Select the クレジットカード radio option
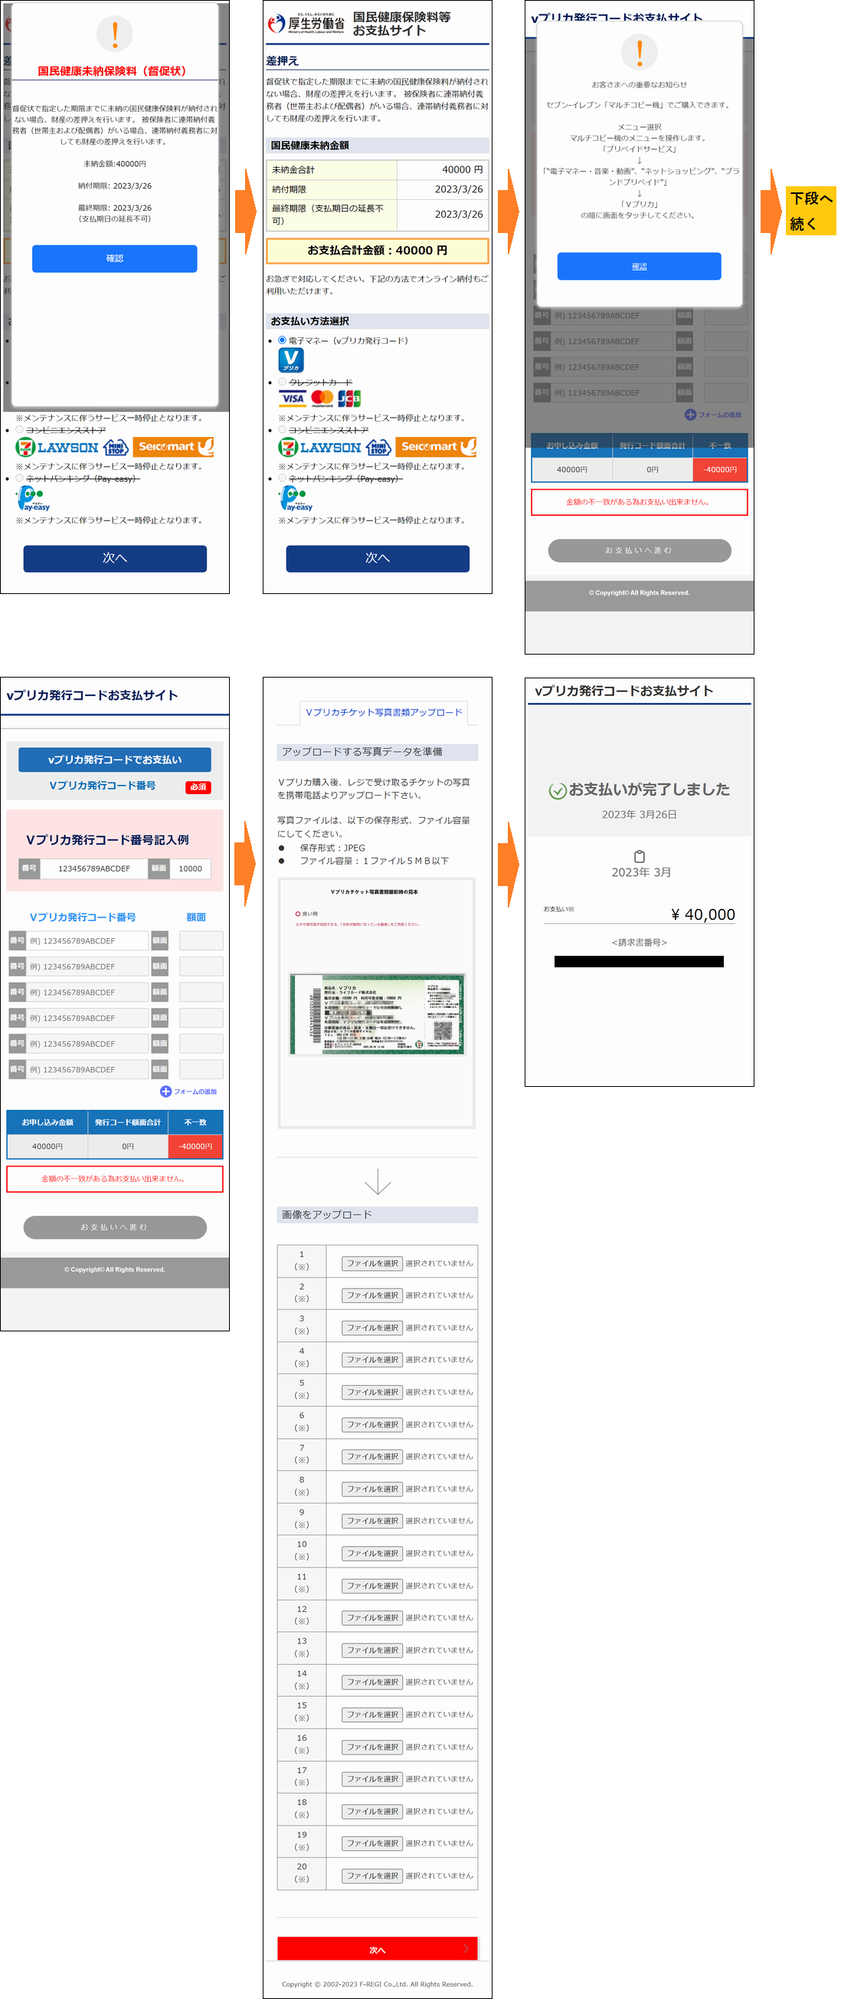Image resolution: width=841 pixels, height=1999 pixels. [282, 382]
